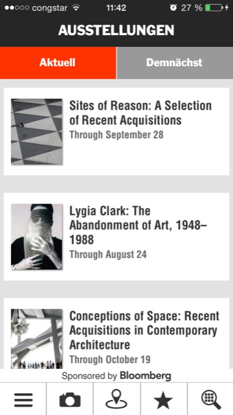The height and width of the screenshot is (415, 233).
Task: Tap the alarm clock status icon
Action: click(173, 8)
